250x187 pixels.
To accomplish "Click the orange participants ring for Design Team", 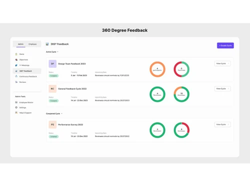I will (x=157, y=69).
